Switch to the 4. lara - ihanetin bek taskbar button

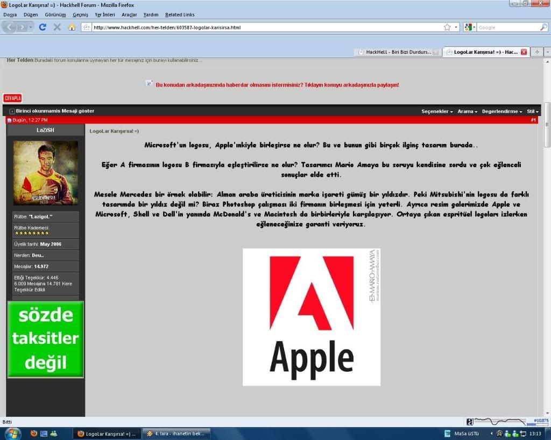coord(176,434)
